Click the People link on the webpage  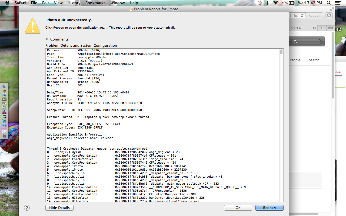tap(295, 60)
